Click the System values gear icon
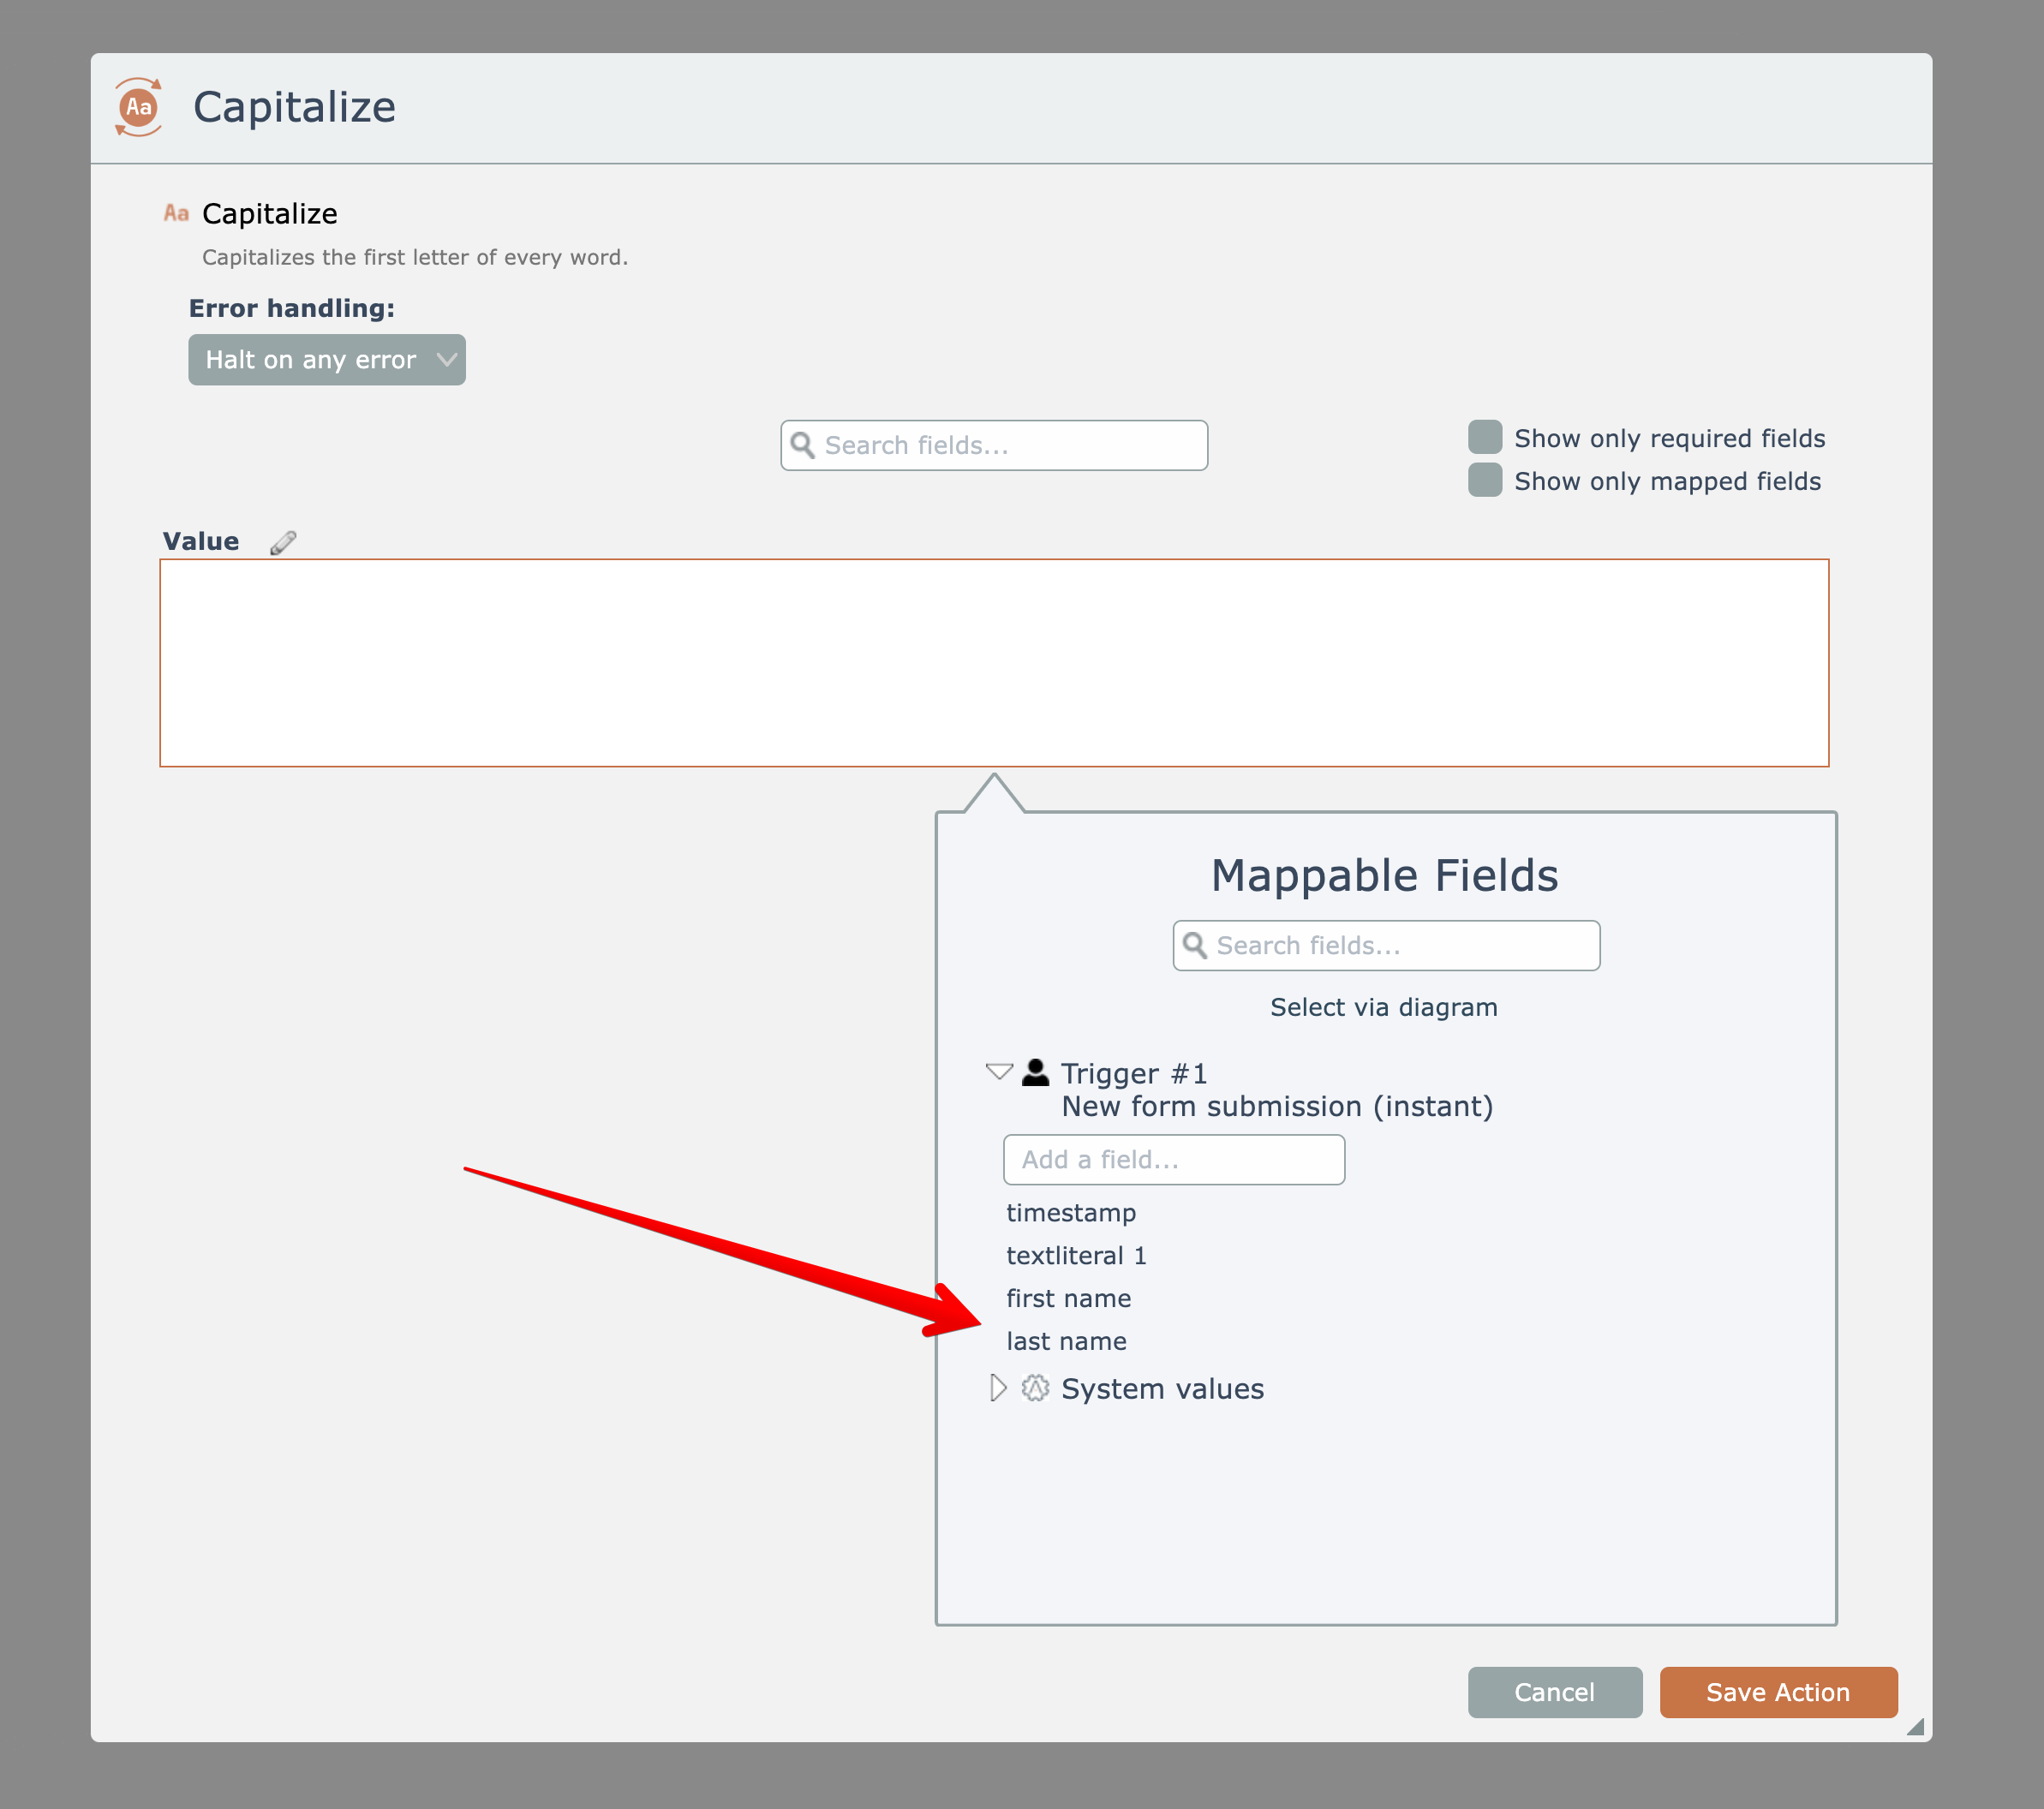The height and width of the screenshot is (1809, 2044). pos(1035,1388)
